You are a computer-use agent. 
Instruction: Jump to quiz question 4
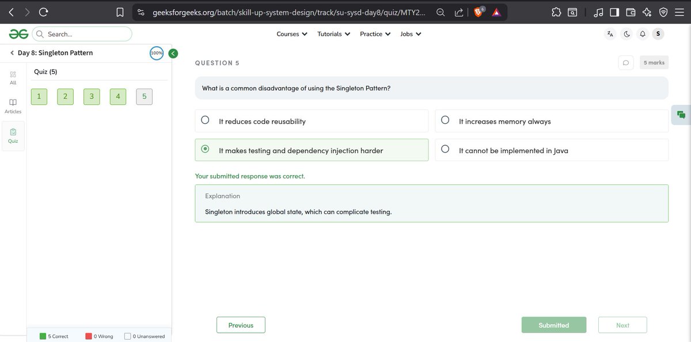tap(118, 96)
